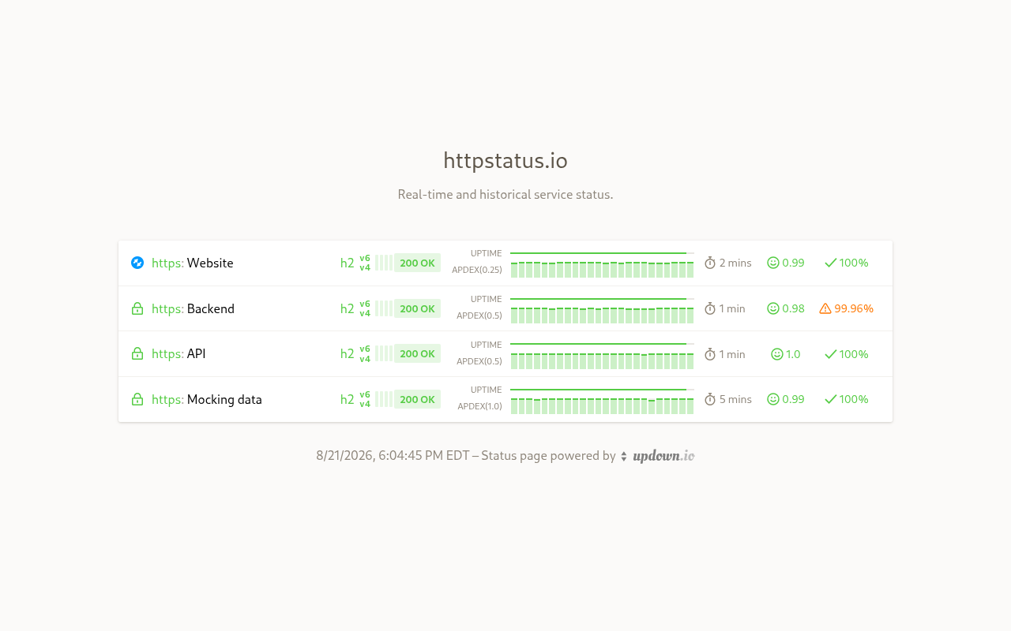Click the v6 v4 IP indicator for API
This screenshot has height=631, width=1011.
[365, 354]
